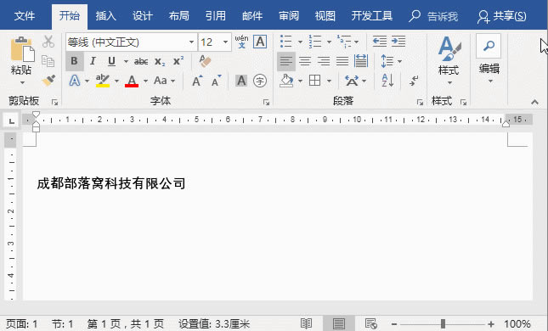Increase paragraph indent
548x331 pixels.
398,42
